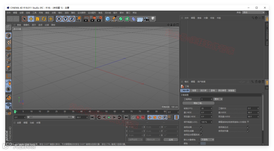274x151 pixels.
Task: Open the 渲染 menu in the menu bar
Action: (67, 13)
